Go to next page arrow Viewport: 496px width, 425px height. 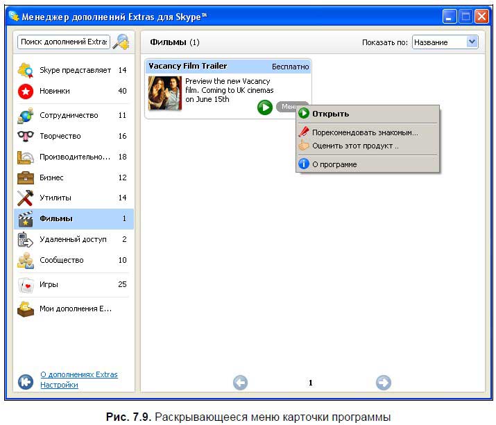(383, 382)
